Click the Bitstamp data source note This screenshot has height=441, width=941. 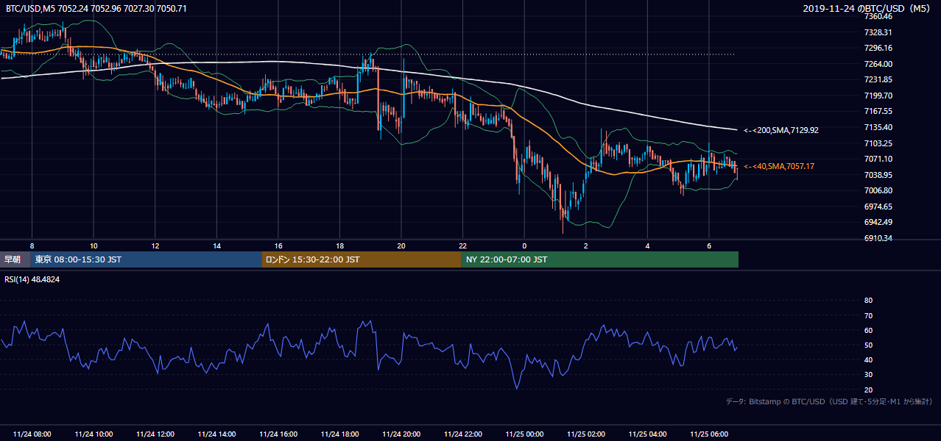click(x=830, y=402)
